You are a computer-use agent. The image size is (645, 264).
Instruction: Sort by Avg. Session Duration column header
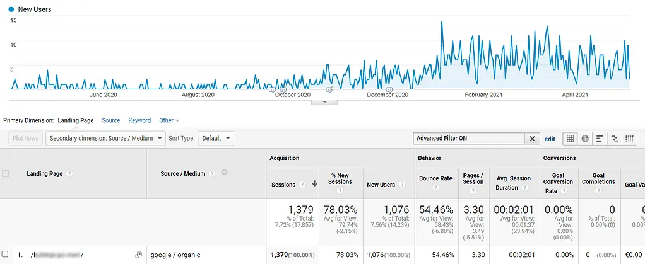tap(512, 183)
